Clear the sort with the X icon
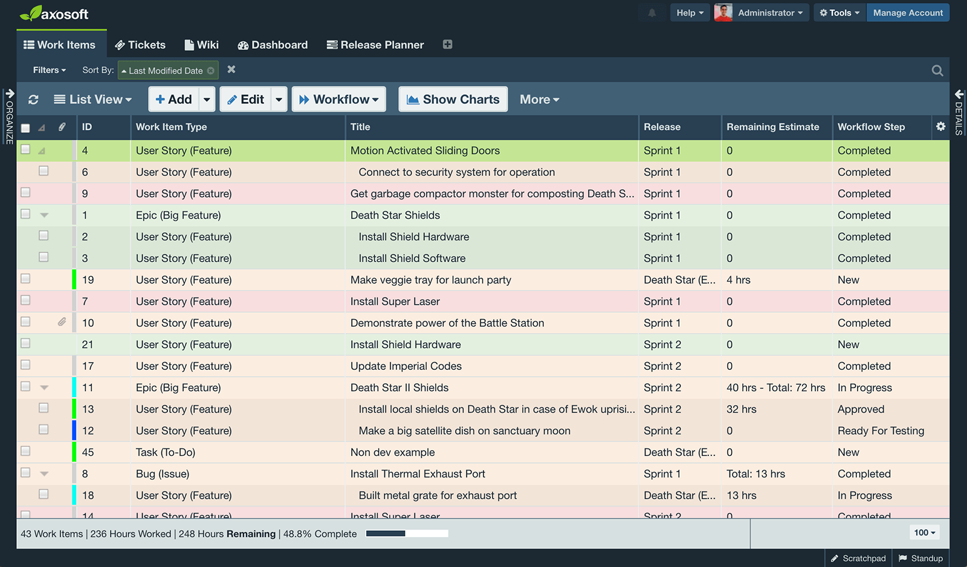967x567 pixels. 231,70
